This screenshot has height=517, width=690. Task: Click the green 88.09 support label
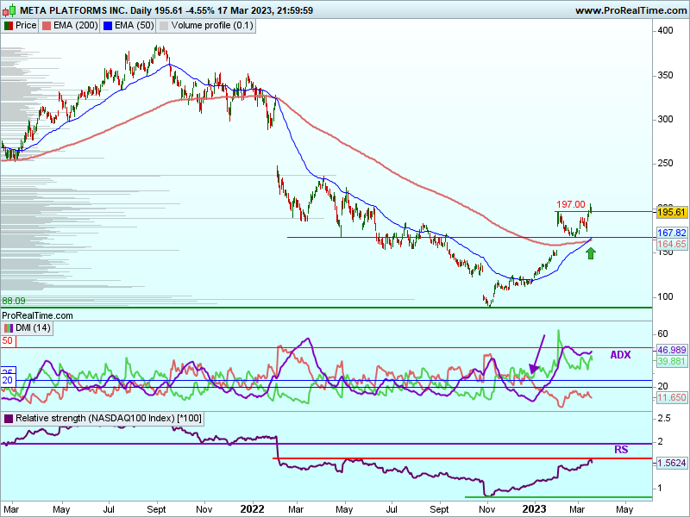[x=14, y=301]
